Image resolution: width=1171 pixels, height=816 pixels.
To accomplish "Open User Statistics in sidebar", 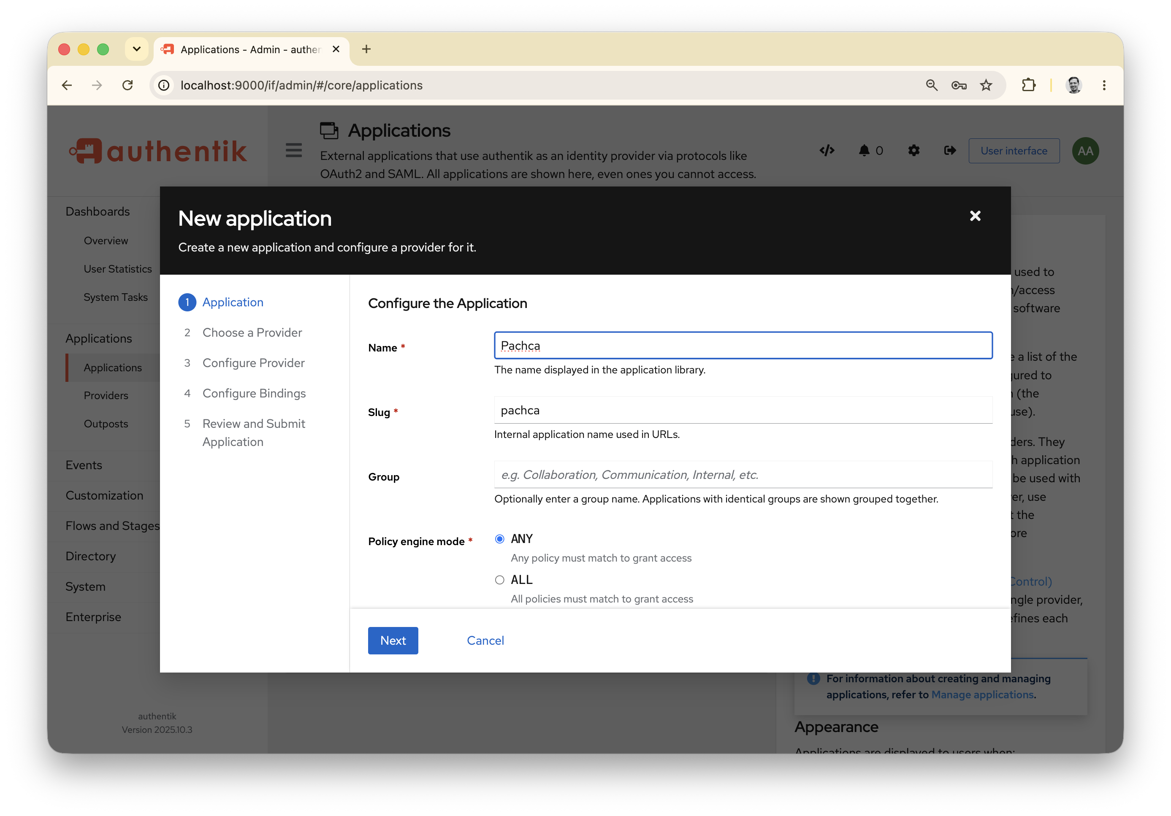I will (117, 269).
